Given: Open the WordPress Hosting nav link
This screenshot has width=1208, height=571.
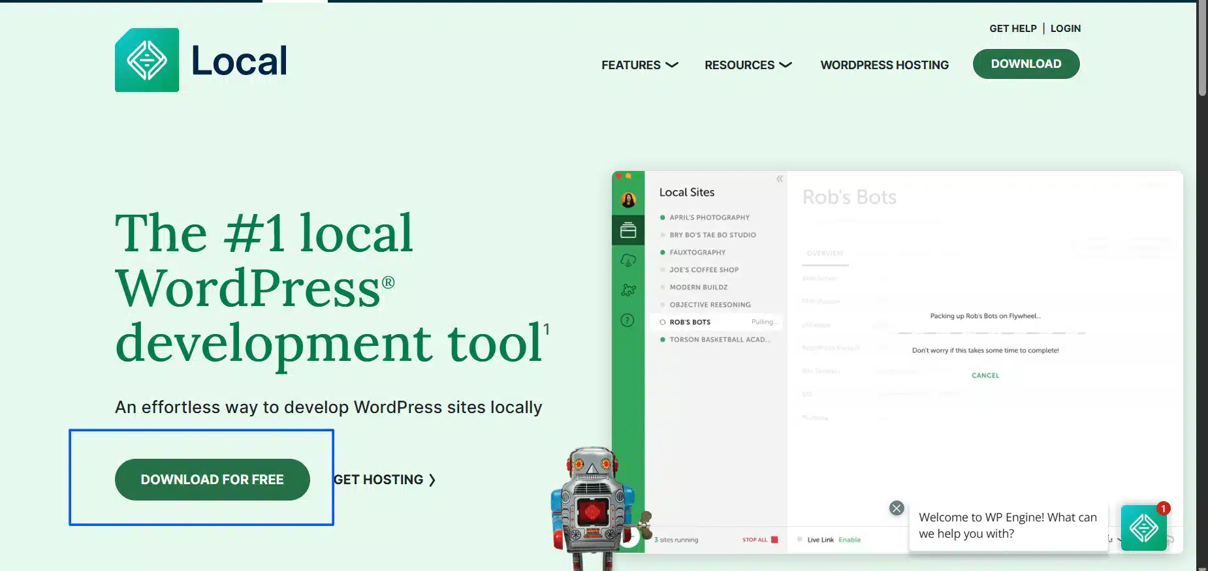Looking at the screenshot, I should pos(885,65).
